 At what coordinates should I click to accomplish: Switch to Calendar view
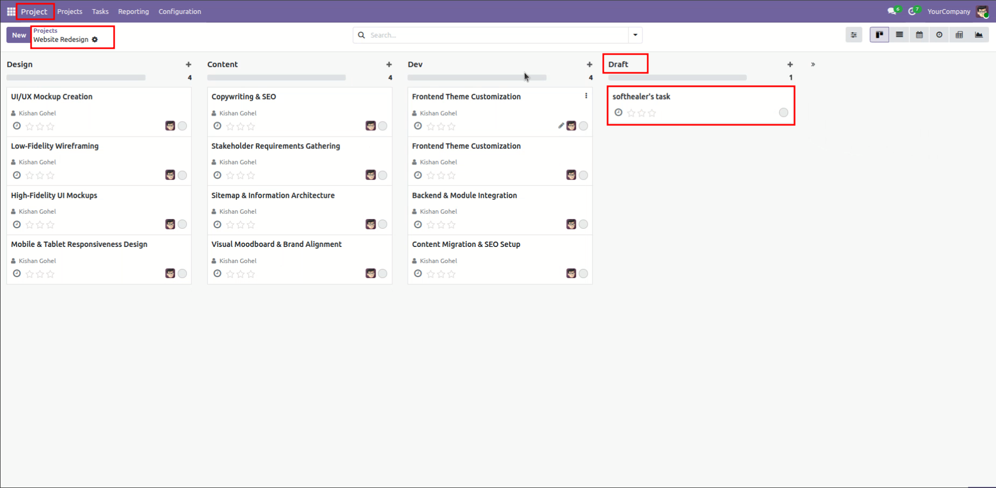click(x=919, y=35)
